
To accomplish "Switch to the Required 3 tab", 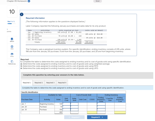I will (x=50, y=83).
